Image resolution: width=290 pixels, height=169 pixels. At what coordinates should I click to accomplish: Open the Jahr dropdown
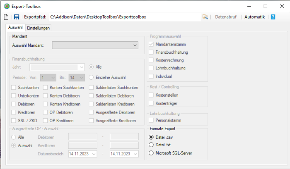57,67
